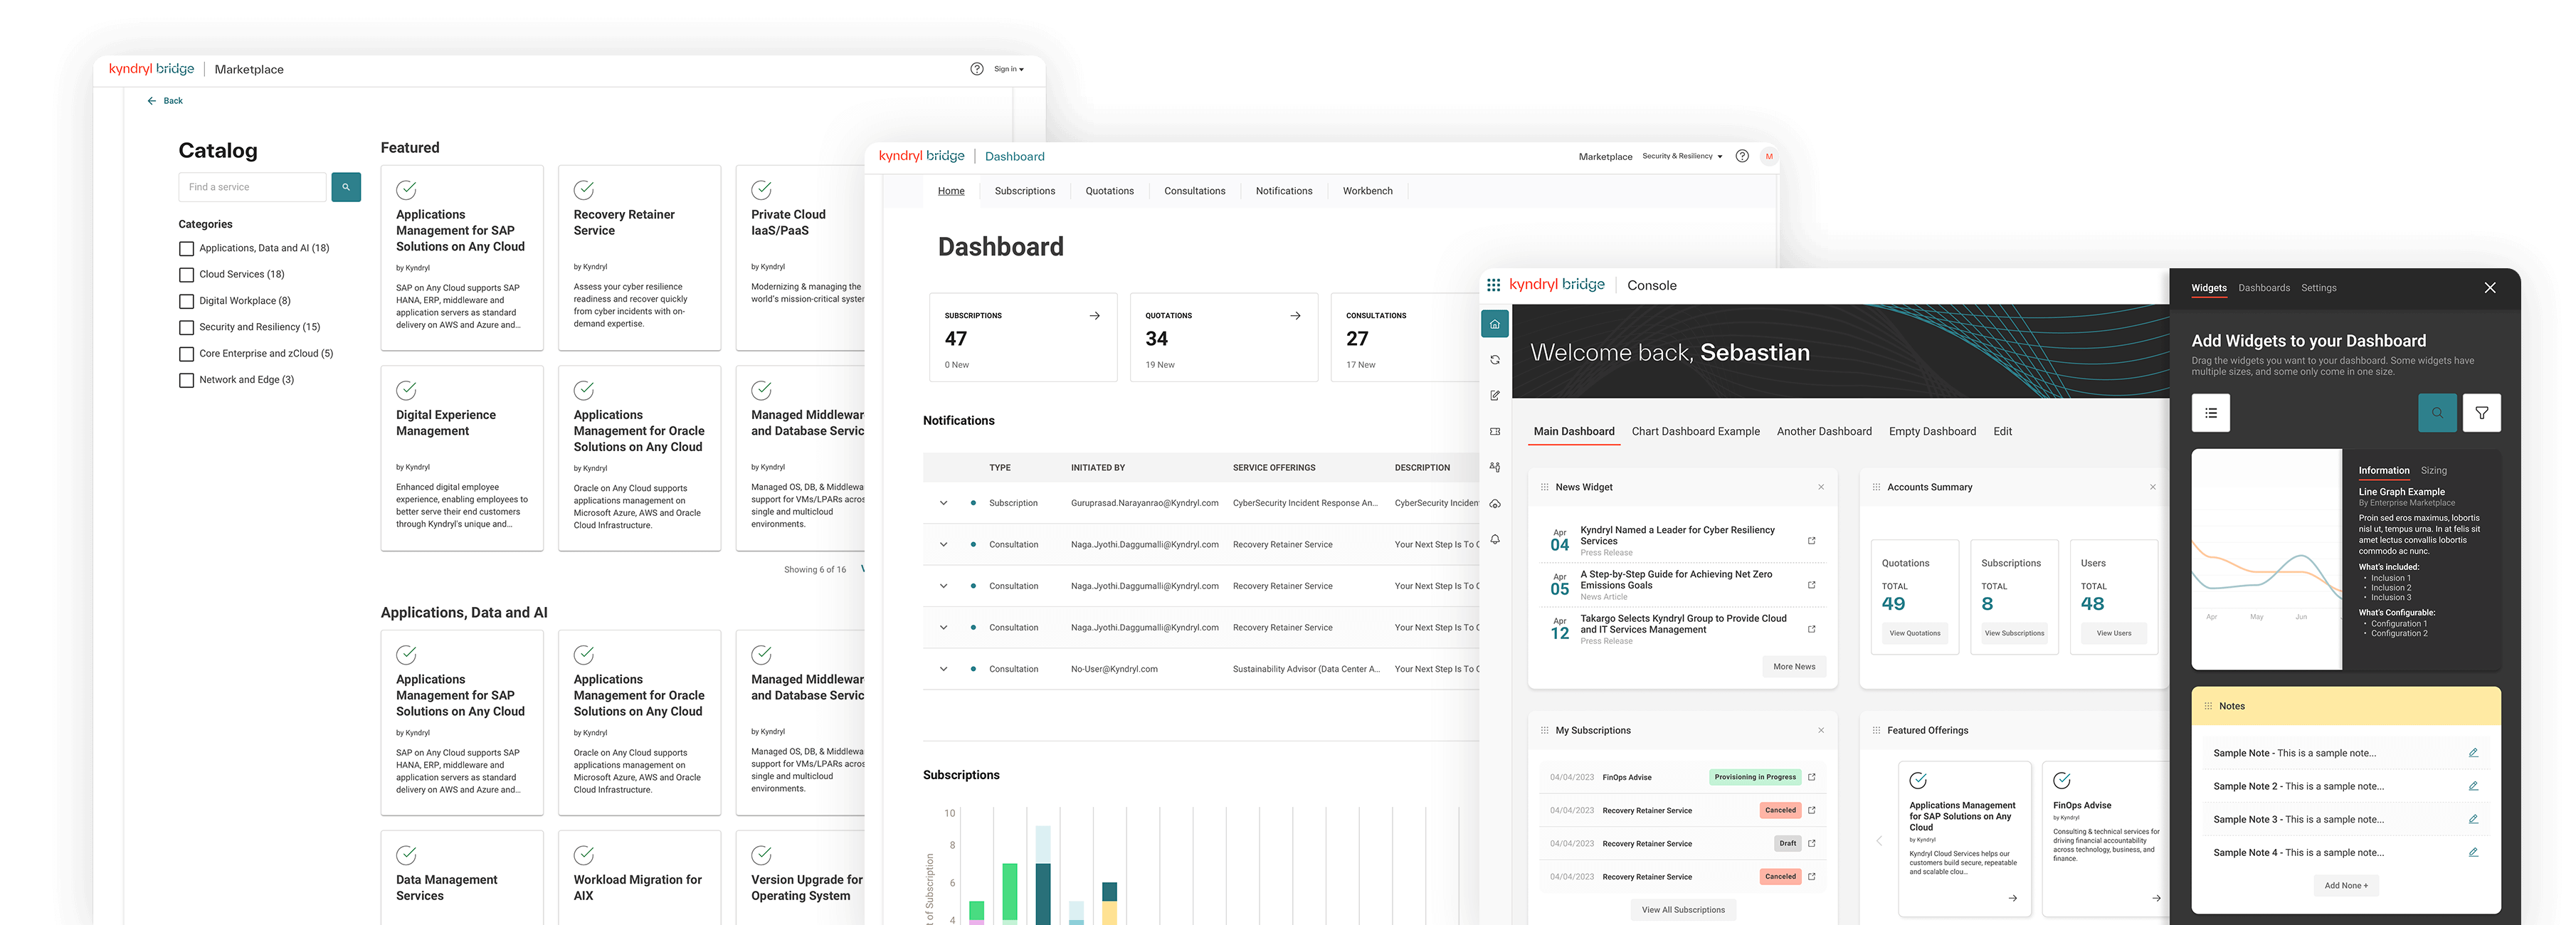Close the News Widget
The image size is (2576, 925).
click(1821, 487)
